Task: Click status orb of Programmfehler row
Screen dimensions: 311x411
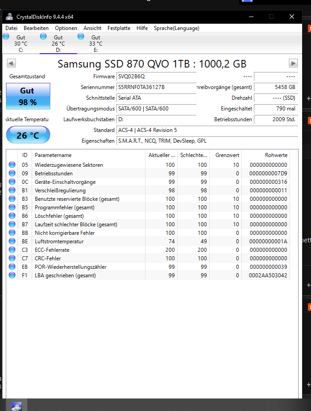Action: point(12,207)
